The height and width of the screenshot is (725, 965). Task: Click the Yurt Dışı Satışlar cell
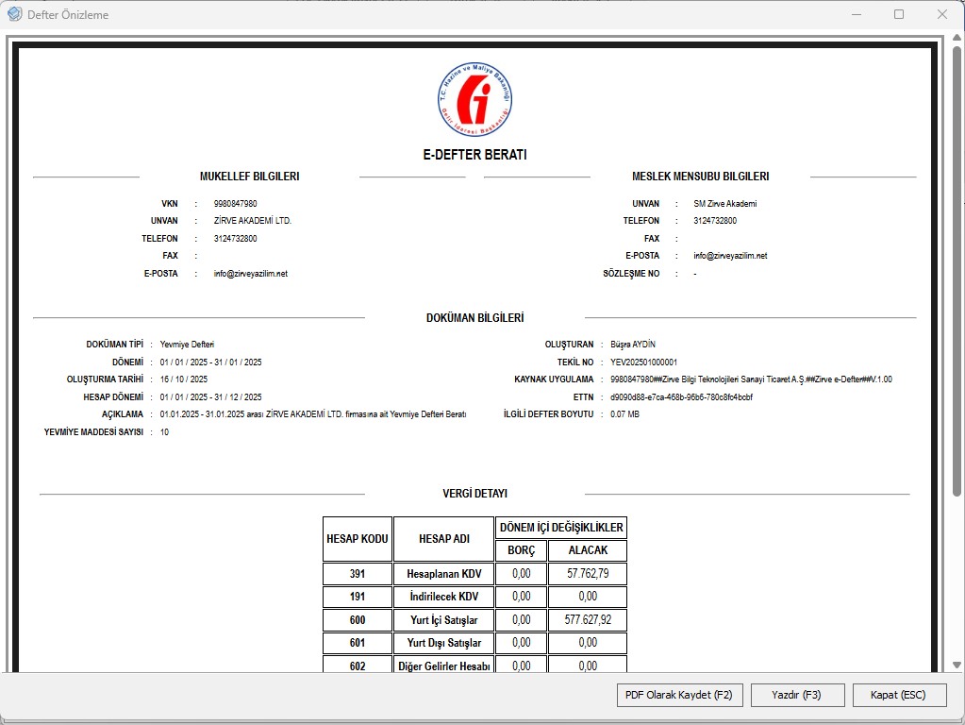coord(443,643)
